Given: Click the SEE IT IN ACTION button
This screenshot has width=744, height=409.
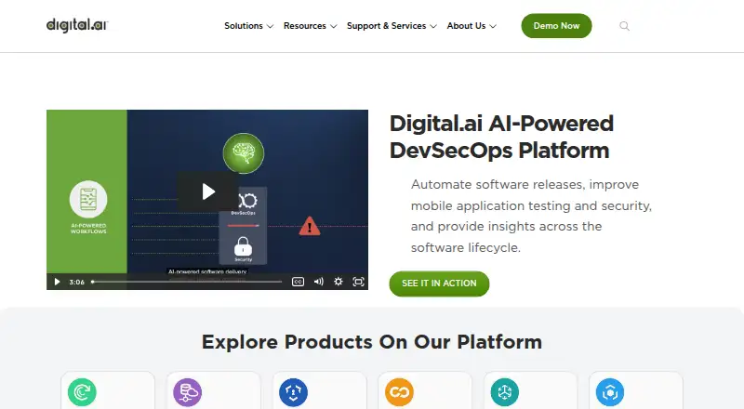Looking at the screenshot, I should [439, 284].
